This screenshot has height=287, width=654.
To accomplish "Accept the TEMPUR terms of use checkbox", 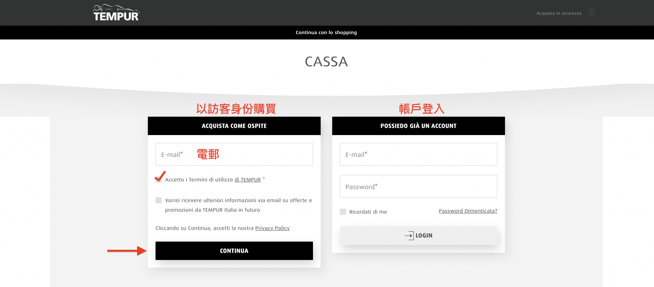I will click(158, 179).
